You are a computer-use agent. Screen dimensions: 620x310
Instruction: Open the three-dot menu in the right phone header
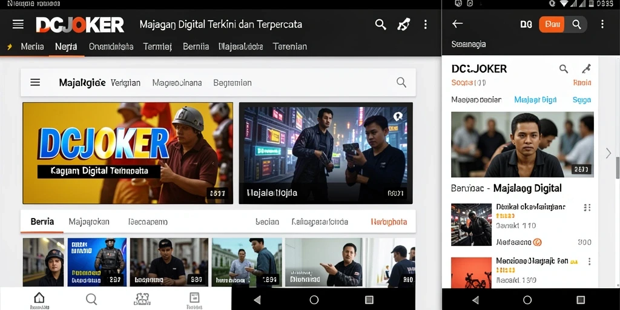(x=602, y=24)
